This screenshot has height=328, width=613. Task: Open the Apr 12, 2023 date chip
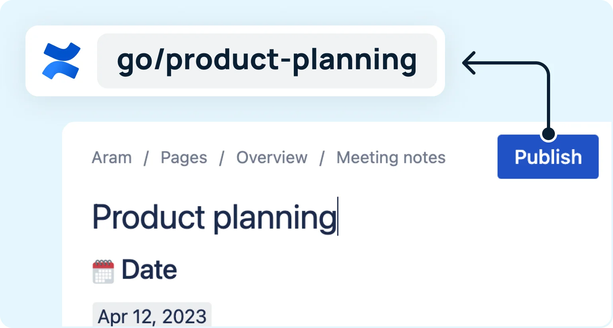click(152, 316)
